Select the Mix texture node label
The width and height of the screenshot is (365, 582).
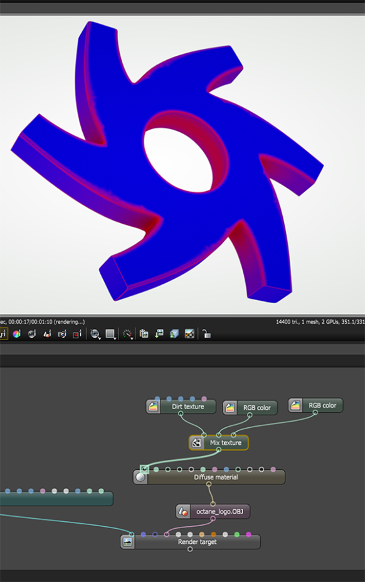coord(226,442)
